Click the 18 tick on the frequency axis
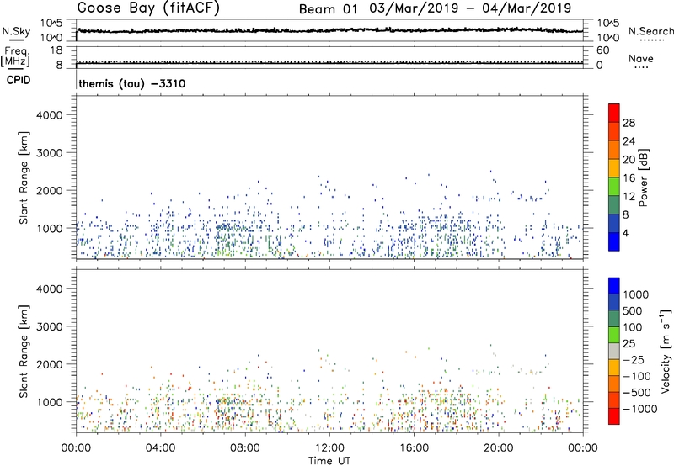The image size is (674, 466). pyautogui.click(x=56, y=50)
